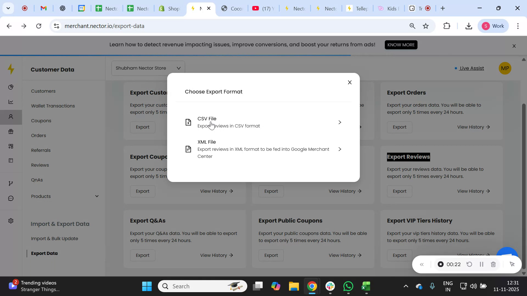Select the line chart reports icon

pos(11,102)
